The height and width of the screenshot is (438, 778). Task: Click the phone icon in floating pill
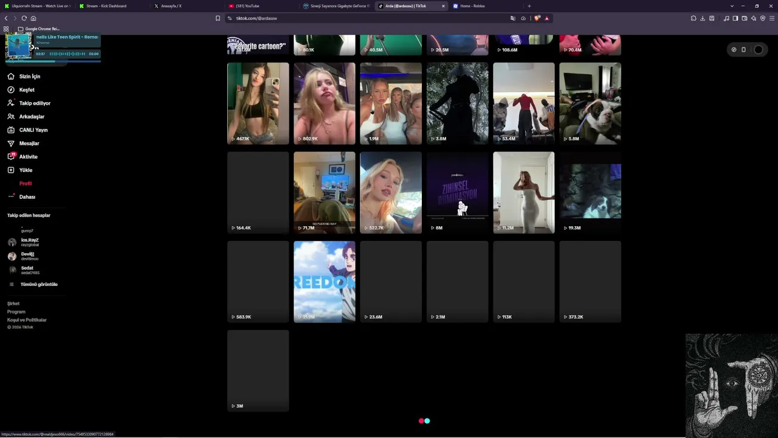pyautogui.click(x=743, y=50)
